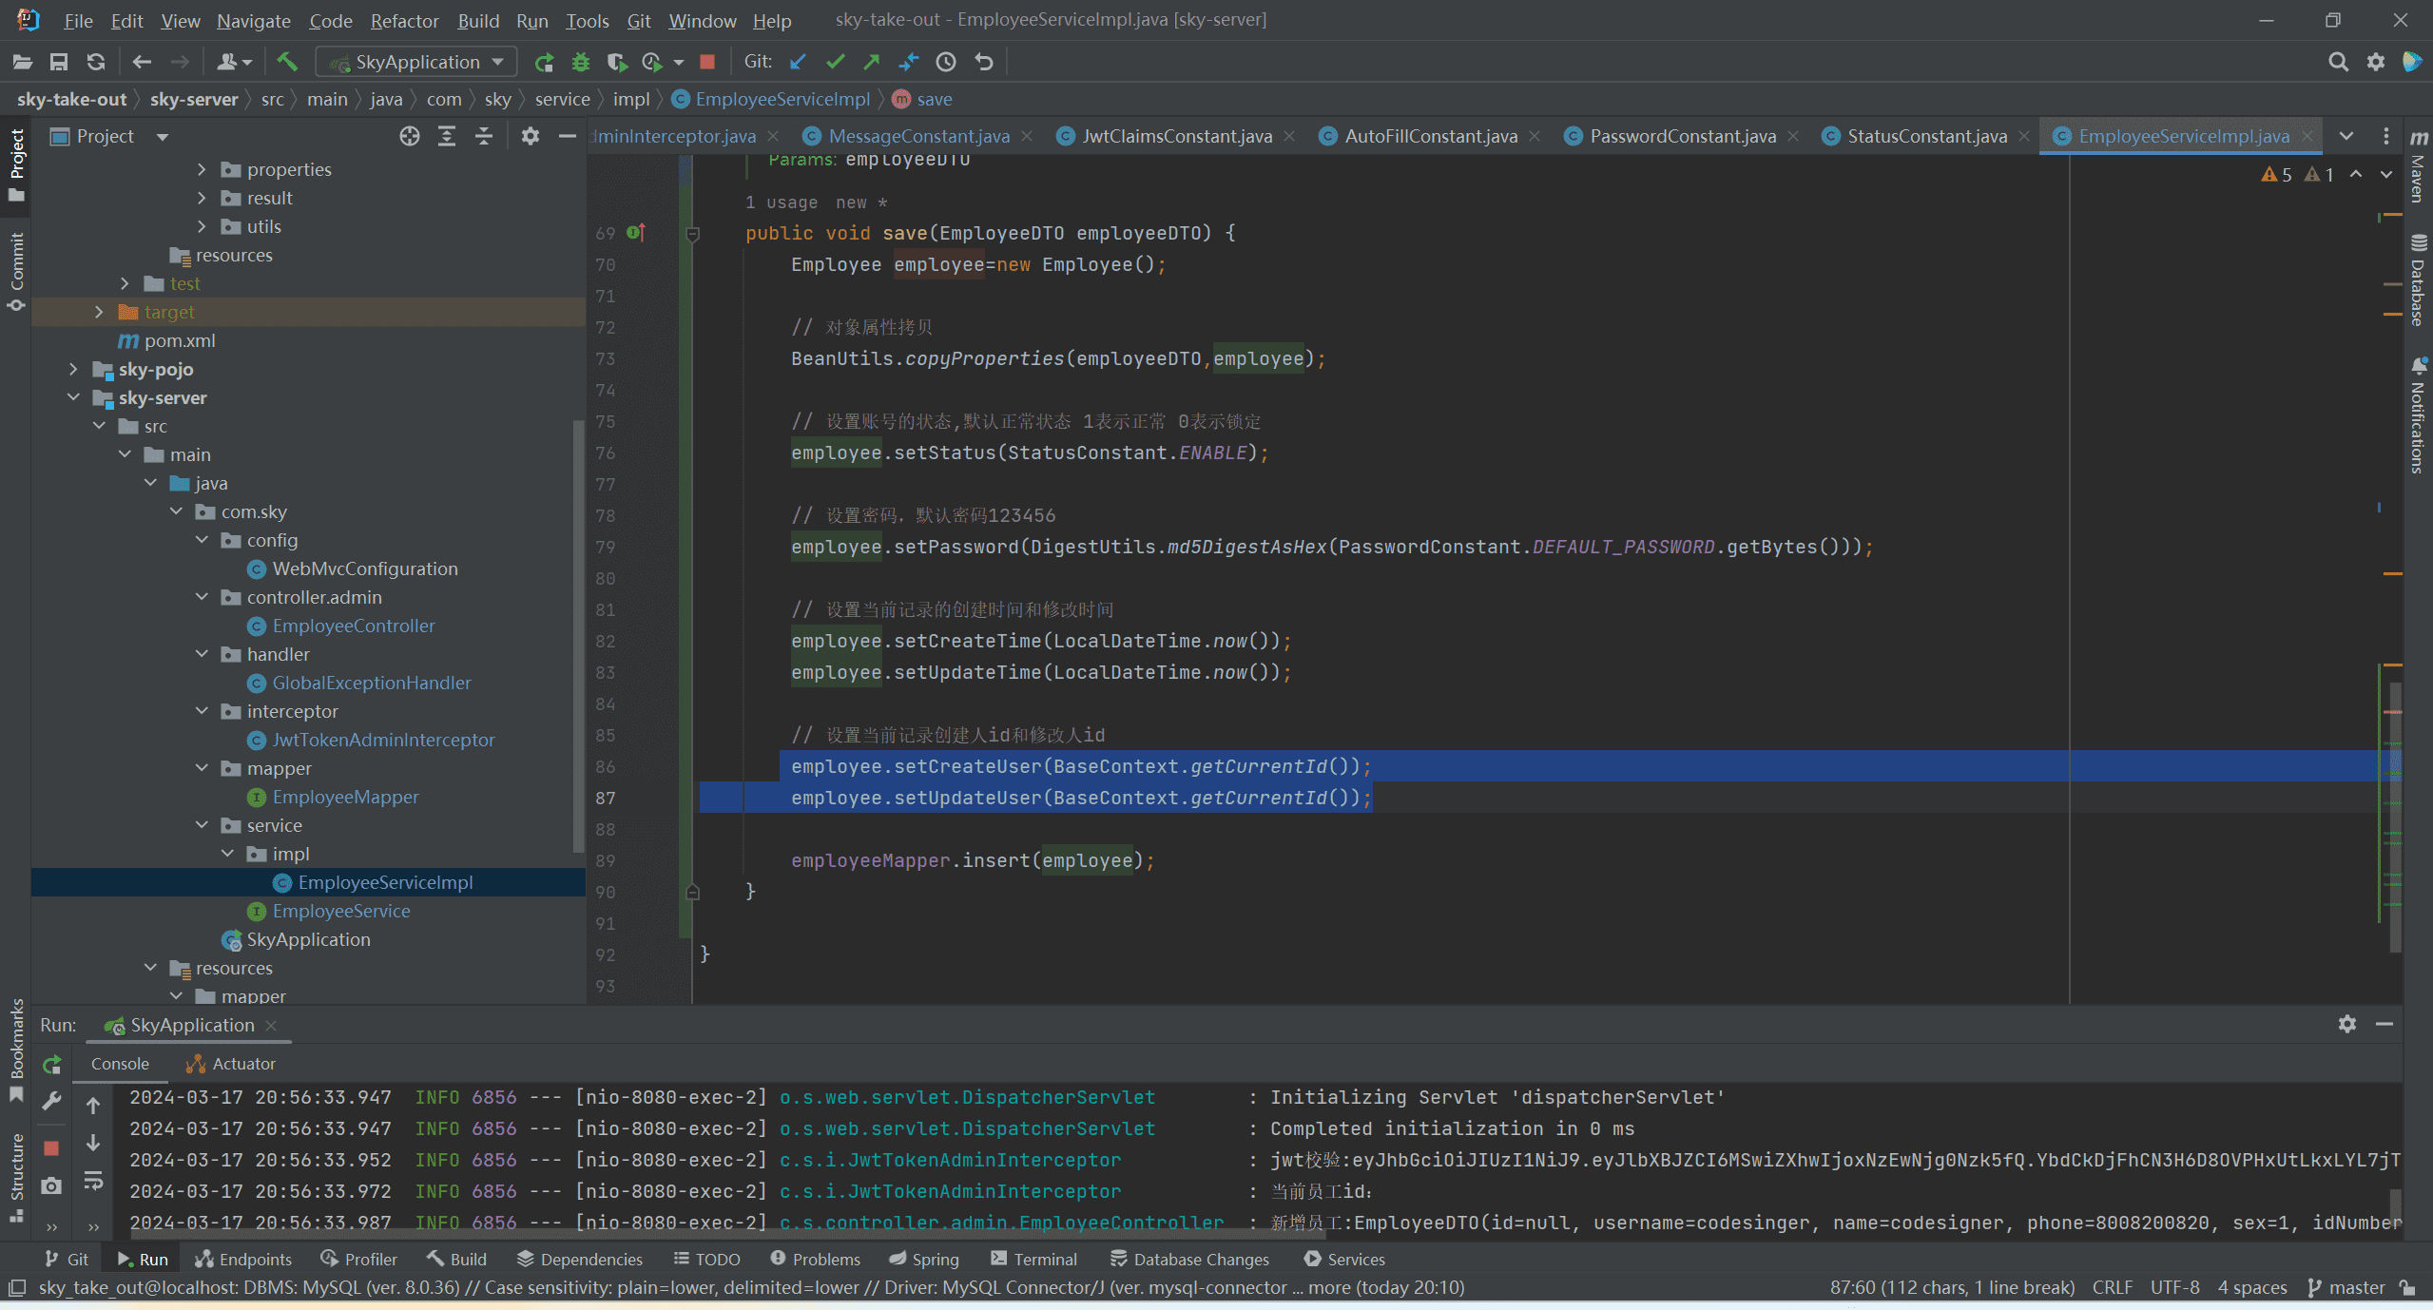Toggle fold marker at line 69
The height and width of the screenshot is (1310, 2433).
point(693,234)
